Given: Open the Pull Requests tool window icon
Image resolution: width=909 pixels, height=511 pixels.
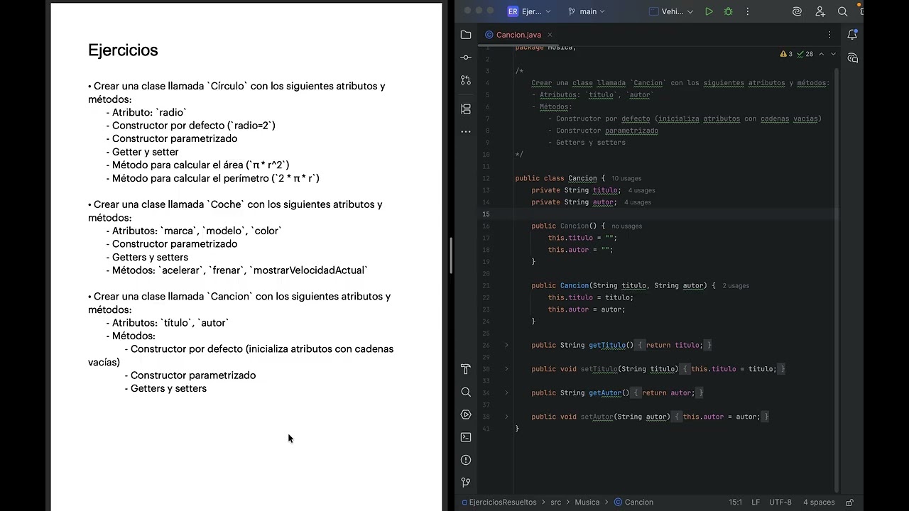Looking at the screenshot, I should (x=466, y=80).
